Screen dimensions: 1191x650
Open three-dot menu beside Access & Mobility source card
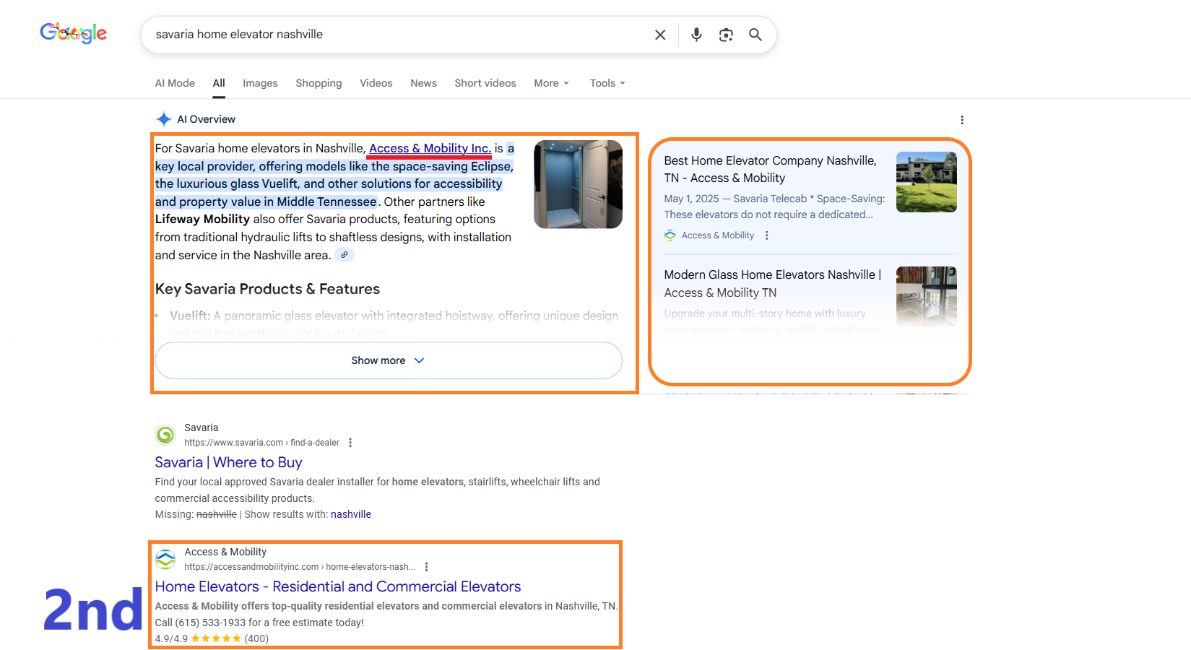pos(767,235)
